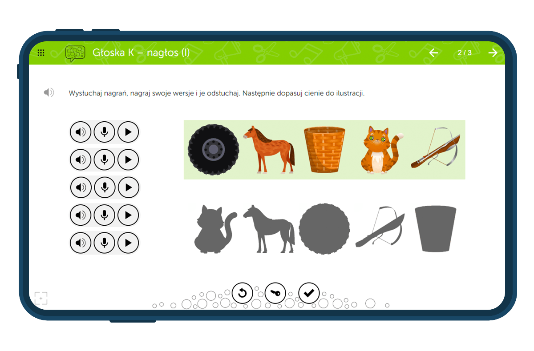The image size is (534, 351).
Task: Open the apps grid menu icon
Action: point(41,53)
